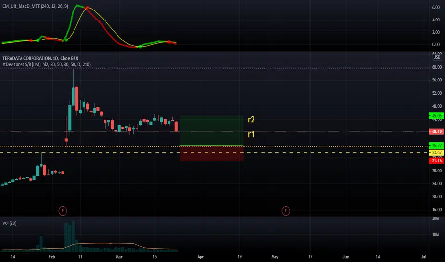Click the 'Apr' label on time axis
Viewport: 445px width, 262px height.
[x=201, y=257]
